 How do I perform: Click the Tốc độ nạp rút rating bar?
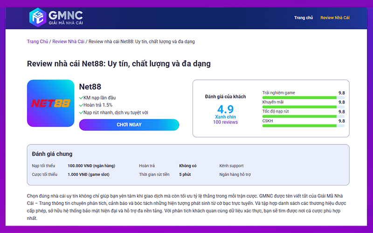(x=304, y=116)
